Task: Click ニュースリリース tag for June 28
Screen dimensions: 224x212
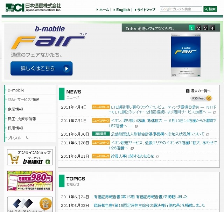Action: click(101, 143)
